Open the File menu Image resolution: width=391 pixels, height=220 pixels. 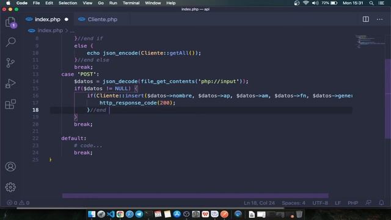click(36, 3)
